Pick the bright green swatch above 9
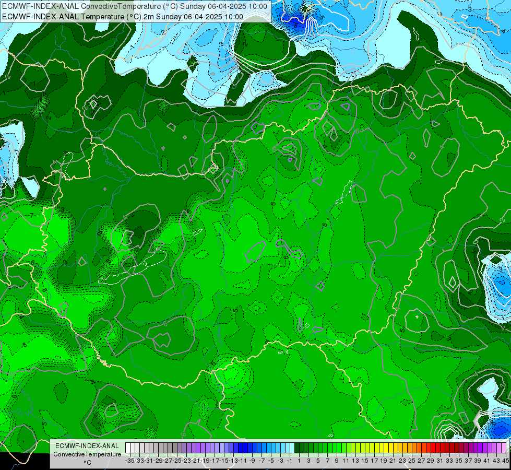The width and height of the screenshot is (511, 470). coord(334,448)
